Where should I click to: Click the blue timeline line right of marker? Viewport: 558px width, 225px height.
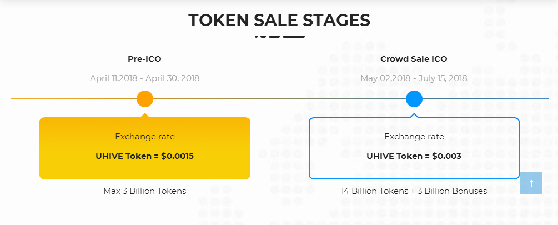click(486, 99)
